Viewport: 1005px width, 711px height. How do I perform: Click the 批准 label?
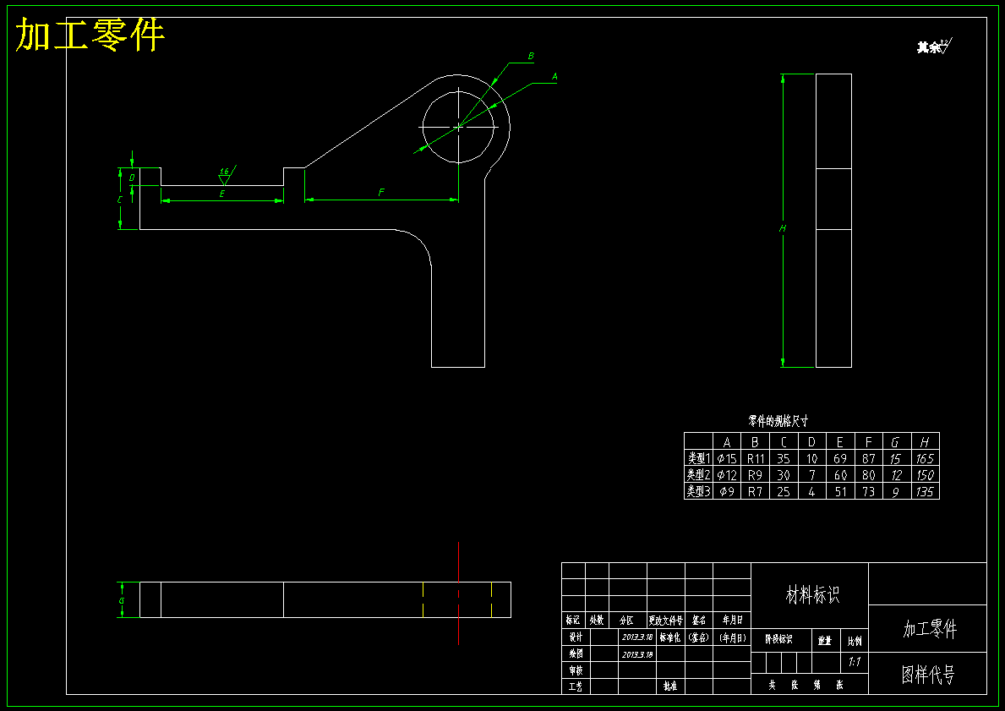click(669, 686)
